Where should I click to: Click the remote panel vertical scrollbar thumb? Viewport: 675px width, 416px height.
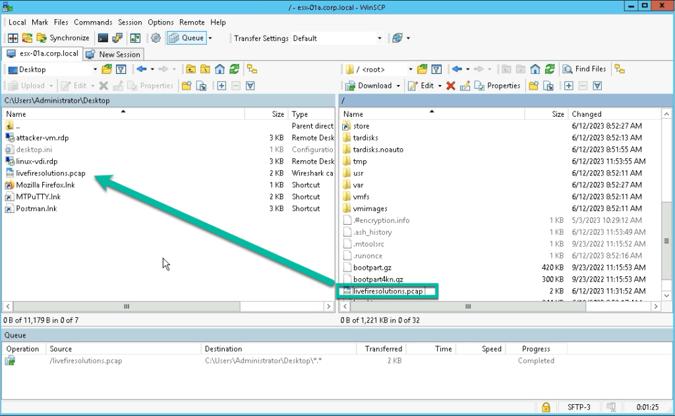pos(666,241)
